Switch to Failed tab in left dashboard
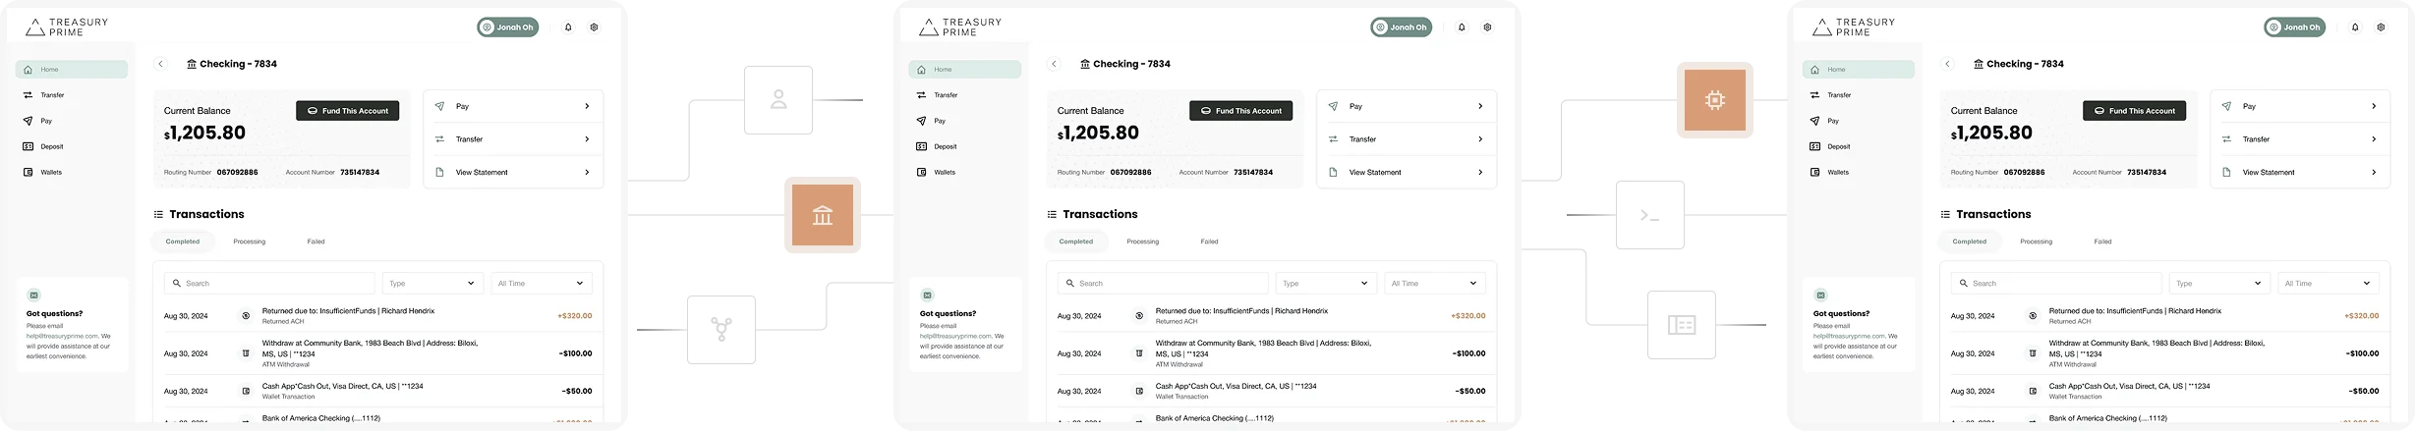The height and width of the screenshot is (431, 2415). pos(316,242)
